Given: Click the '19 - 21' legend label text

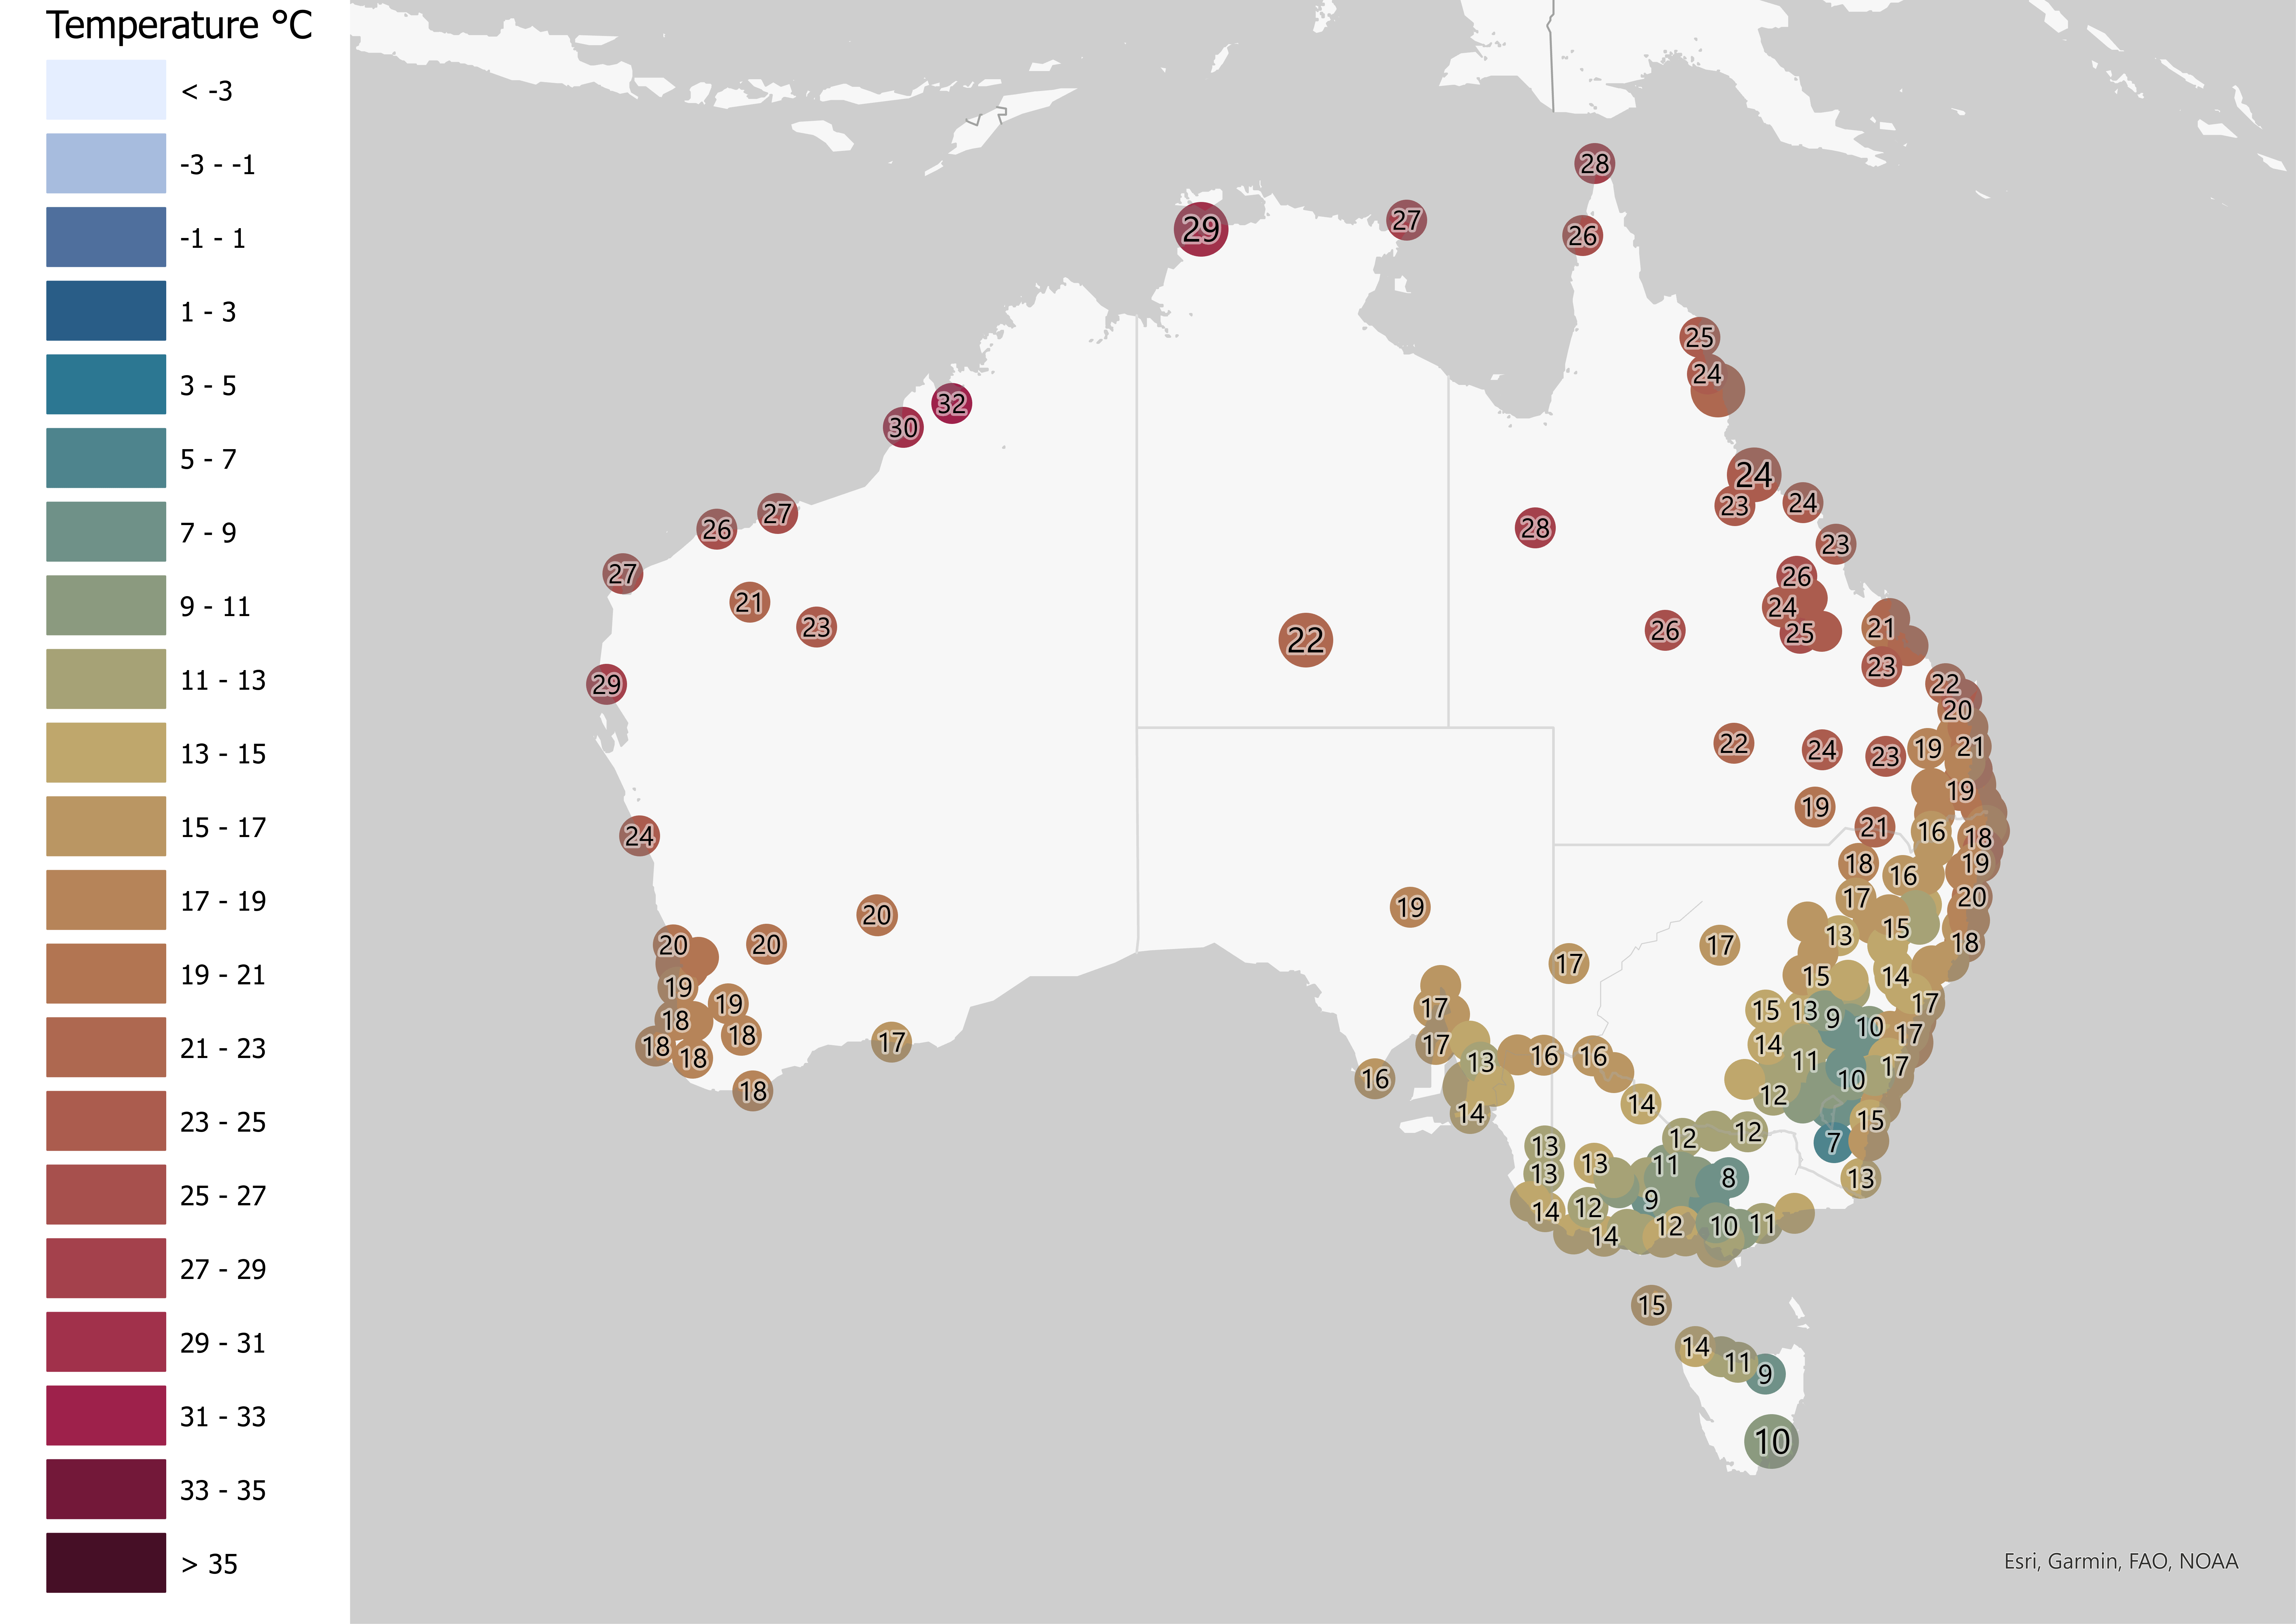Looking at the screenshot, I should (x=223, y=975).
